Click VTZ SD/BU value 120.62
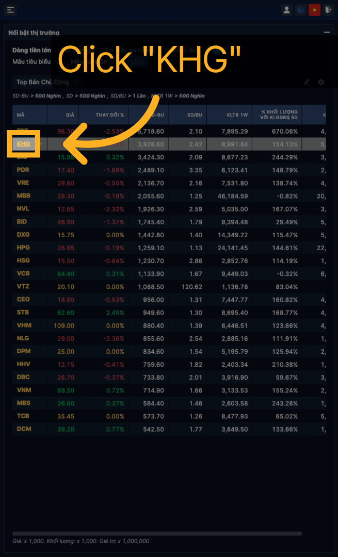 [193, 287]
